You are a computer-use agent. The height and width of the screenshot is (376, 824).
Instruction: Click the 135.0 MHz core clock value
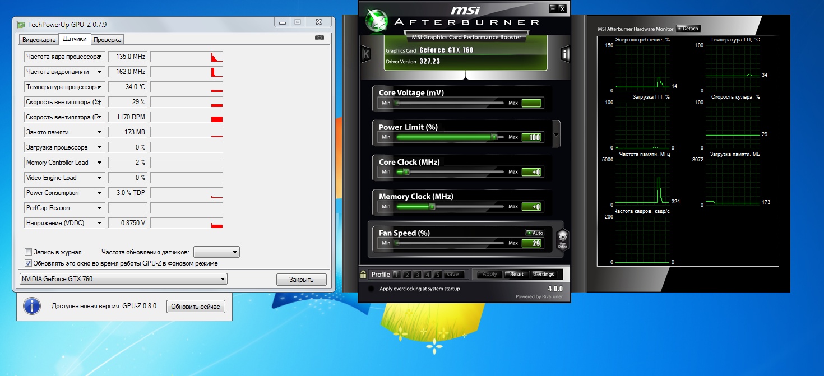[128, 57]
